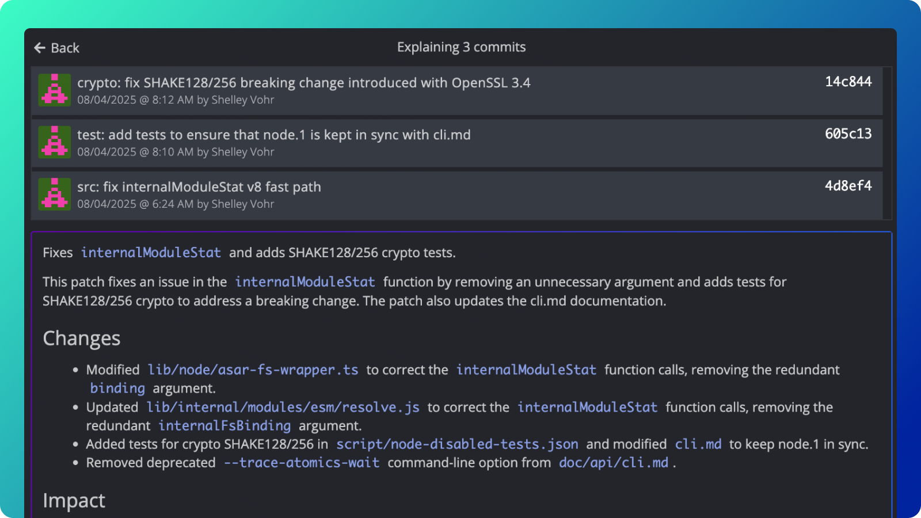Image resolution: width=921 pixels, height=518 pixels.
Task: Select the Changes section heading
Action: click(x=81, y=338)
